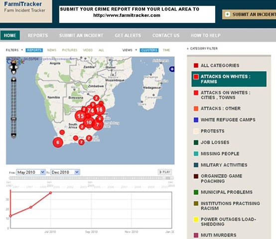The height and width of the screenshot is (239, 276).
Task: Click the PROTESTS color swatch
Action: click(x=196, y=131)
